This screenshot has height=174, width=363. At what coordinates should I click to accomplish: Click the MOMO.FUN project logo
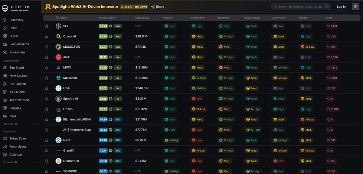pos(58,47)
